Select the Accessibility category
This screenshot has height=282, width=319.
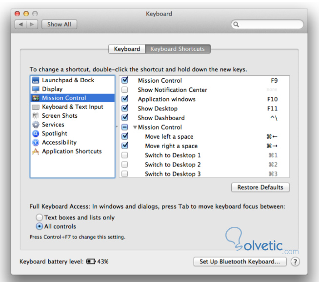pyautogui.click(x=73, y=142)
